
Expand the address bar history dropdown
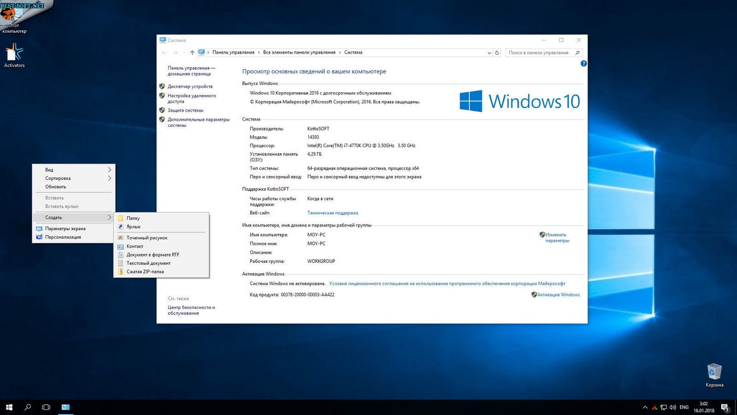click(489, 53)
